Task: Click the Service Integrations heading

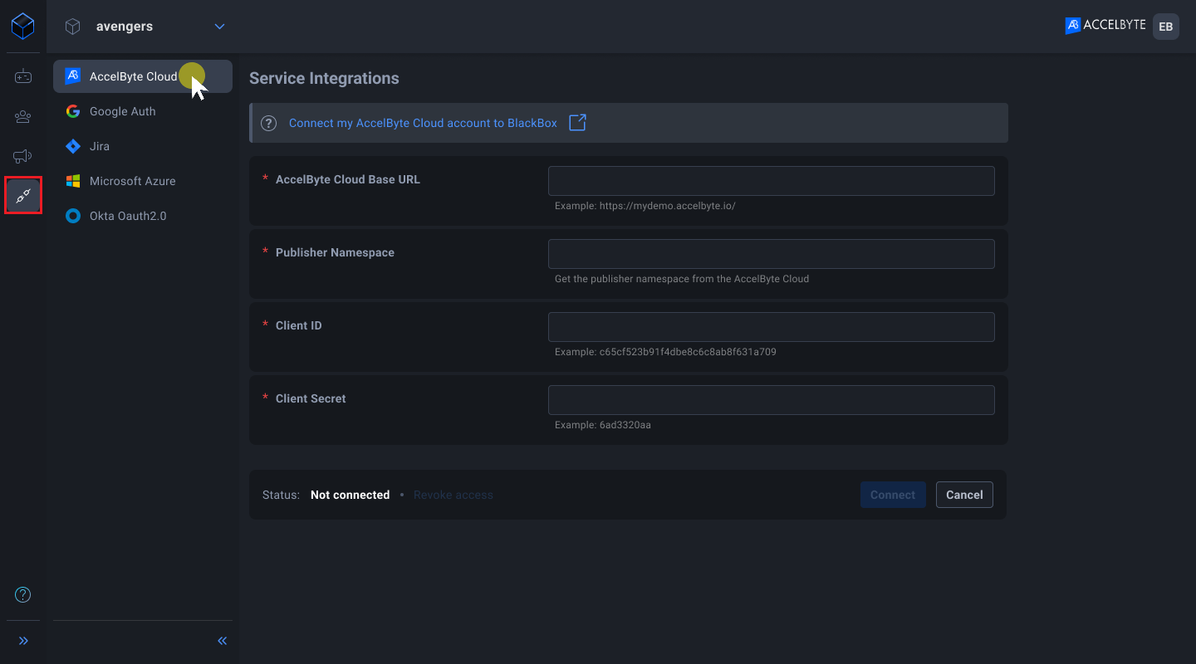Action: 324,78
